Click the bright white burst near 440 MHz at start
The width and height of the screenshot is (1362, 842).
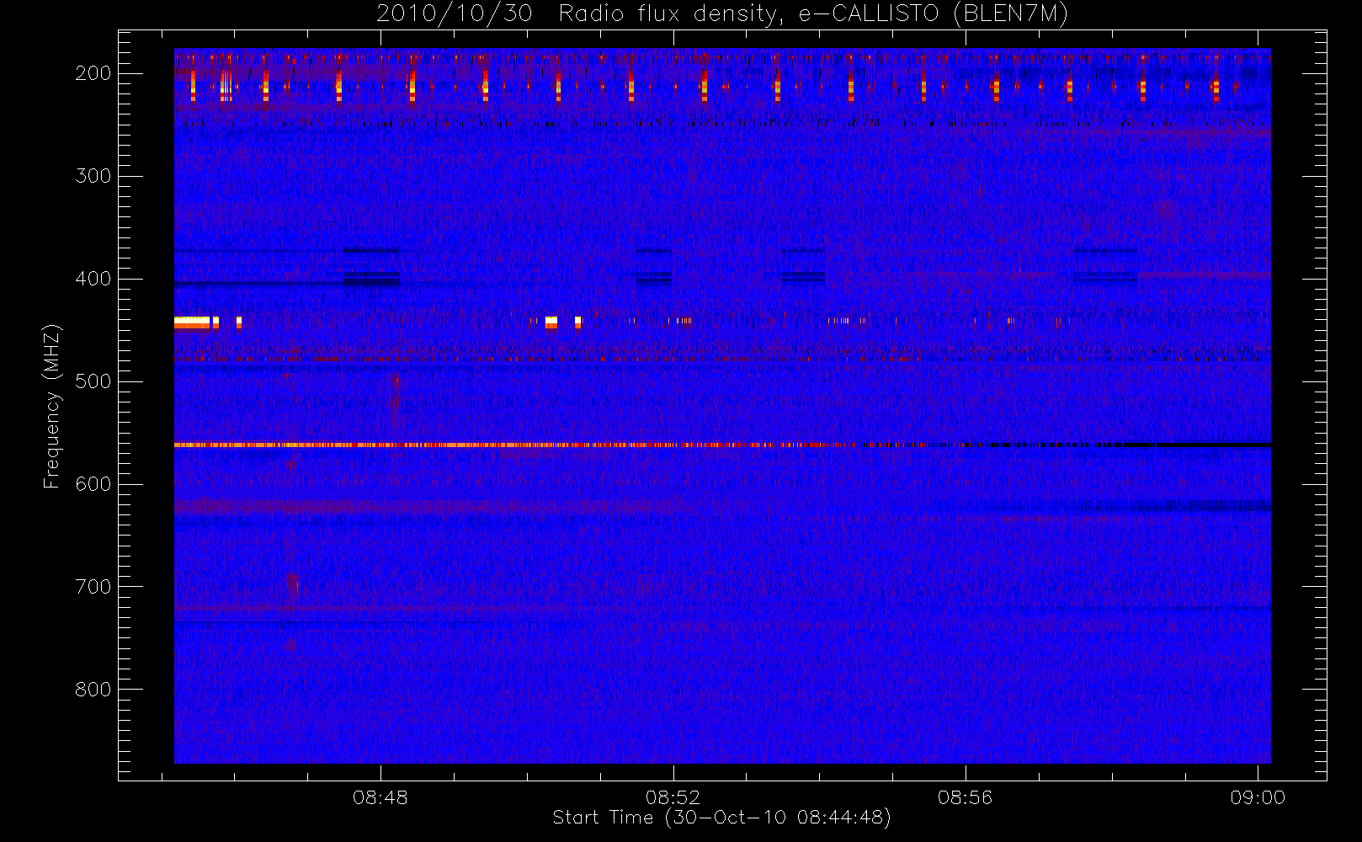tap(192, 322)
